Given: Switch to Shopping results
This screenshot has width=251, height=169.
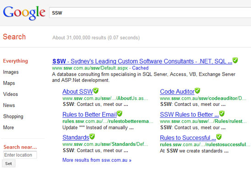Looking at the screenshot, I should click(x=13, y=116).
